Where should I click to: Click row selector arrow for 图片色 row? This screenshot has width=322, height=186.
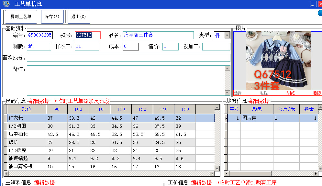pos(226,118)
